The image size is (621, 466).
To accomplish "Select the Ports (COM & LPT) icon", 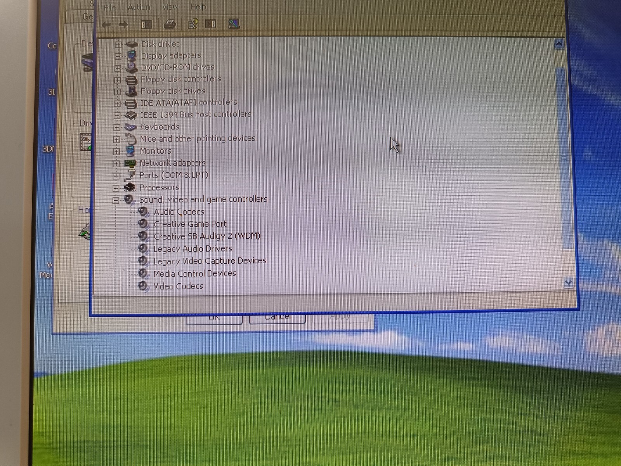I will 130,176.
